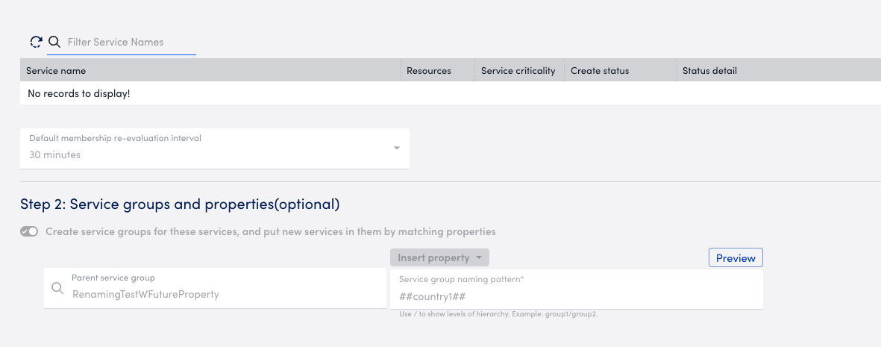Click the Step 2 Service groups heading
Screen dimensions: 881x347
180,204
